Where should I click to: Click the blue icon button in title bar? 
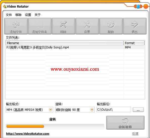(138, 7)
